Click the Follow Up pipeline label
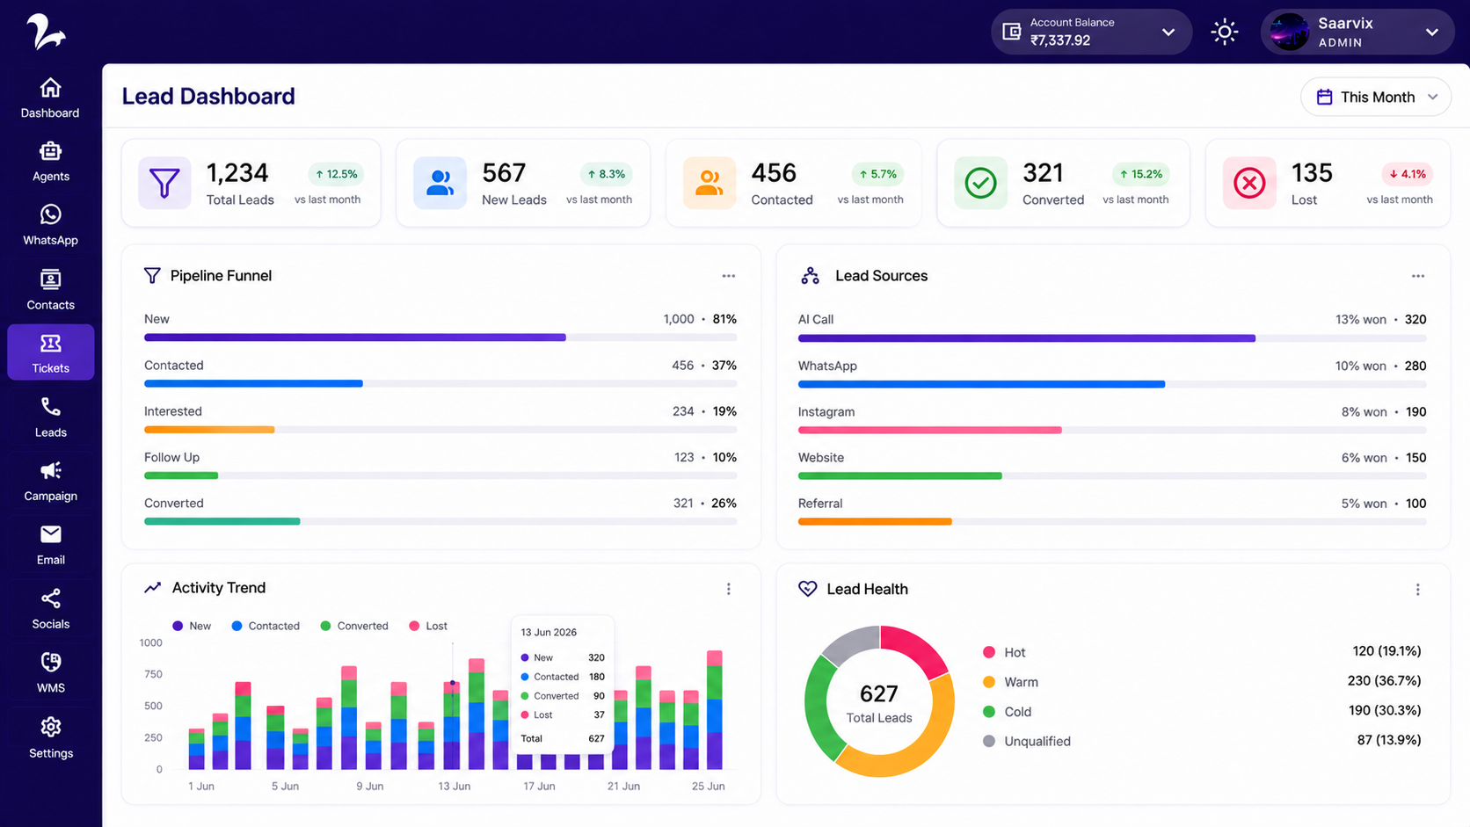The height and width of the screenshot is (827, 1470). (x=171, y=457)
